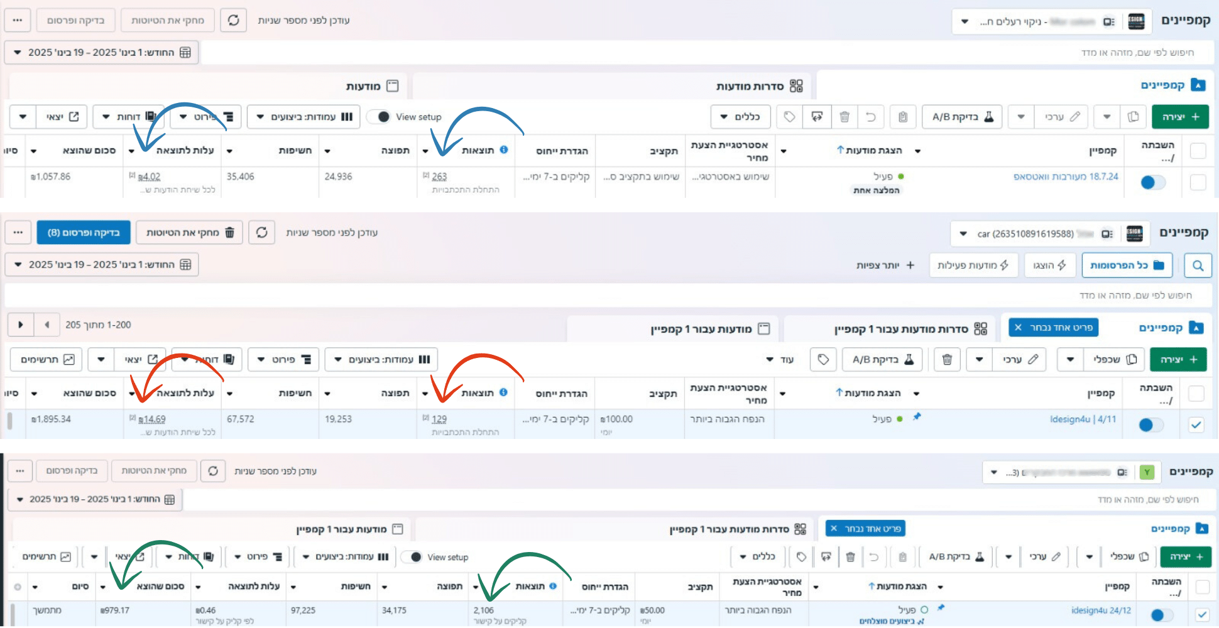Viewport: 1219px width, 628px height.
Task: Click the הוצגו filter tab
Action: click(1049, 265)
